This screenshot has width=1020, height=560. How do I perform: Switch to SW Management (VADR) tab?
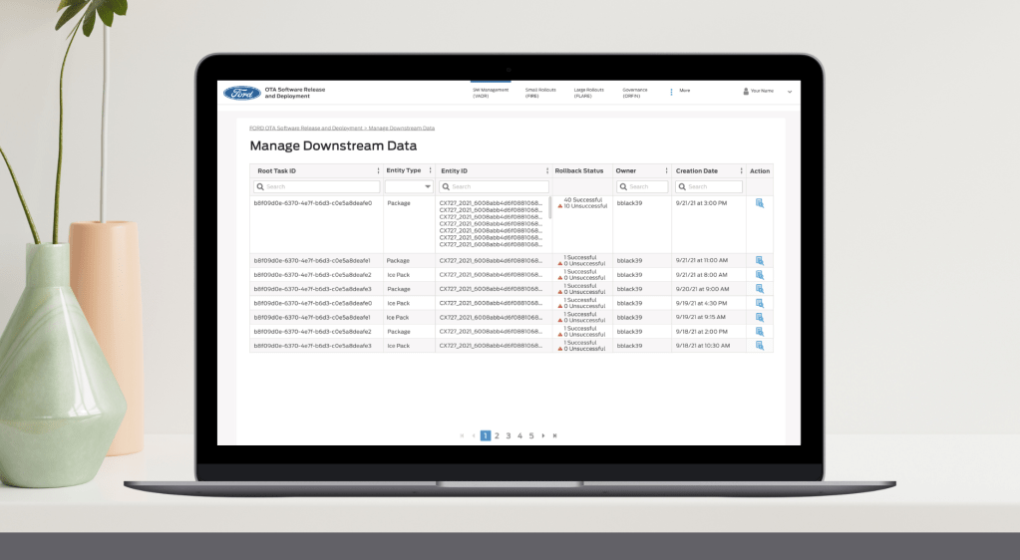[x=491, y=93]
